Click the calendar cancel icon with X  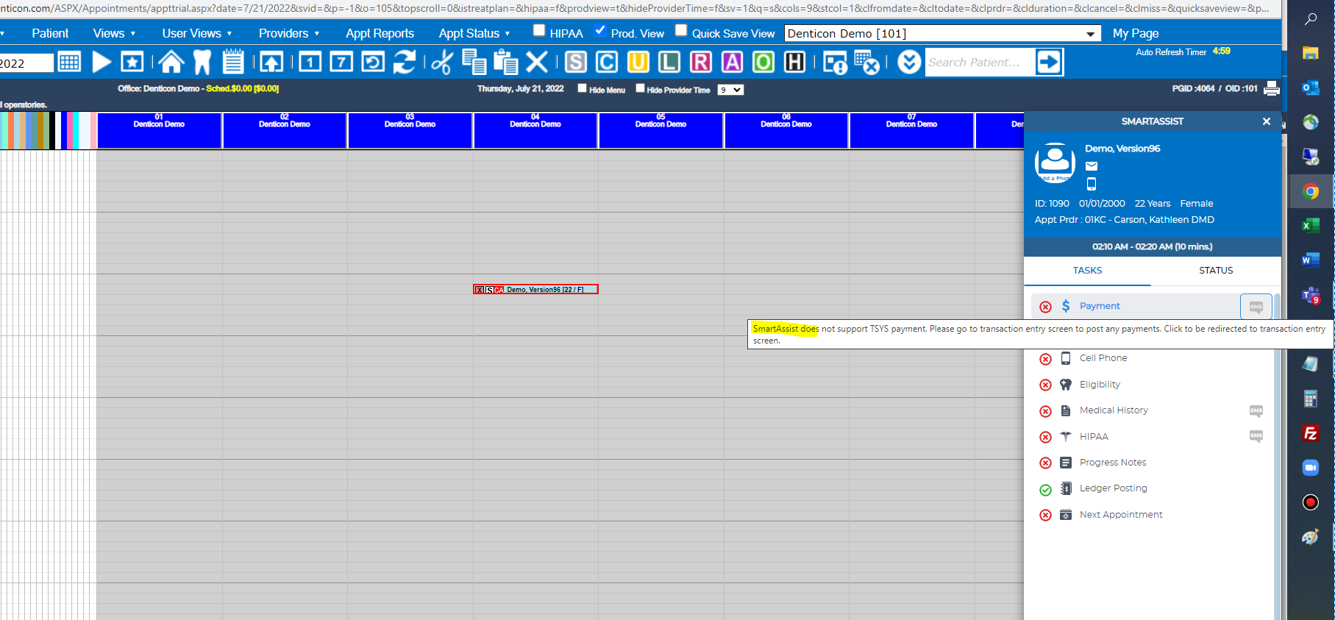pyautogui.click(x=867, y=63)
